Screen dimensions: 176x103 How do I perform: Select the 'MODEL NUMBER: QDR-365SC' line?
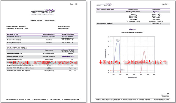tap(16, 26)
